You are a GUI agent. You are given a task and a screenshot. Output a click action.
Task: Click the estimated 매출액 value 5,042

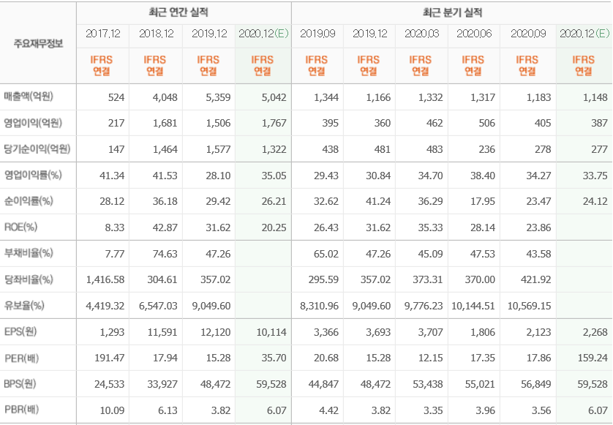pyautogui.click(x=274, y=97)
